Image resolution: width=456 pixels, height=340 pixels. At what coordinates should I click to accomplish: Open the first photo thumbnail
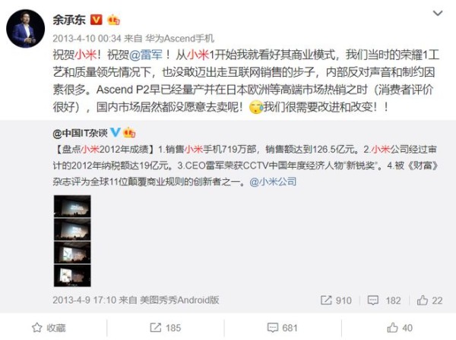(72, 206)
